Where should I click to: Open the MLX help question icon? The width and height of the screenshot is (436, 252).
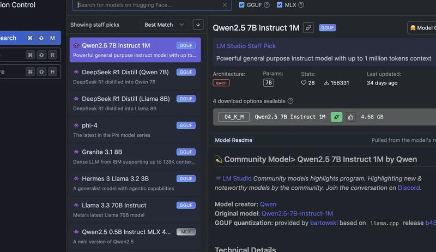(x=301, y=5)
